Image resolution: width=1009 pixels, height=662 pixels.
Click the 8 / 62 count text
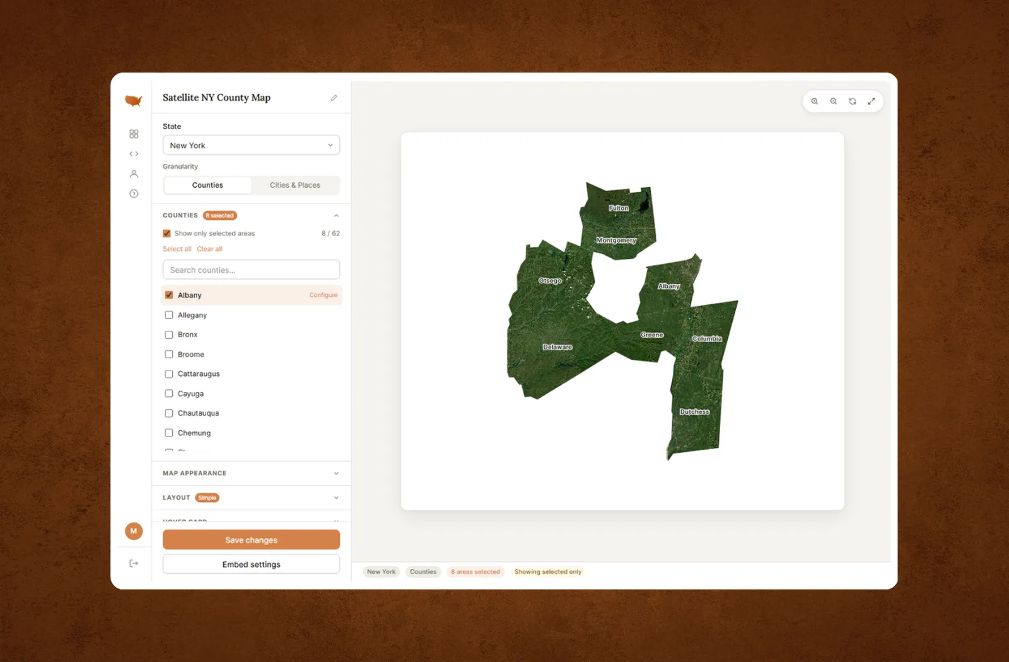tap(330, 234)
